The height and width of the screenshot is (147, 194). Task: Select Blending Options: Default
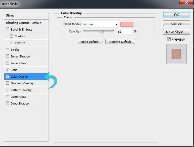click(x=26, y=23)
